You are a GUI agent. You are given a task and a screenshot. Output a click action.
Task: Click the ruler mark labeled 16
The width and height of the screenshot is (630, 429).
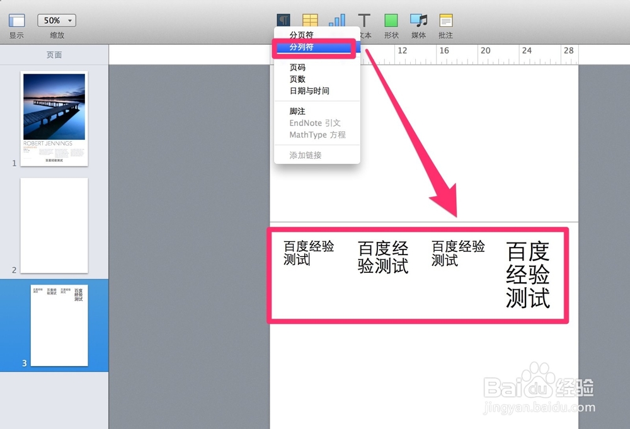point(444,50)
